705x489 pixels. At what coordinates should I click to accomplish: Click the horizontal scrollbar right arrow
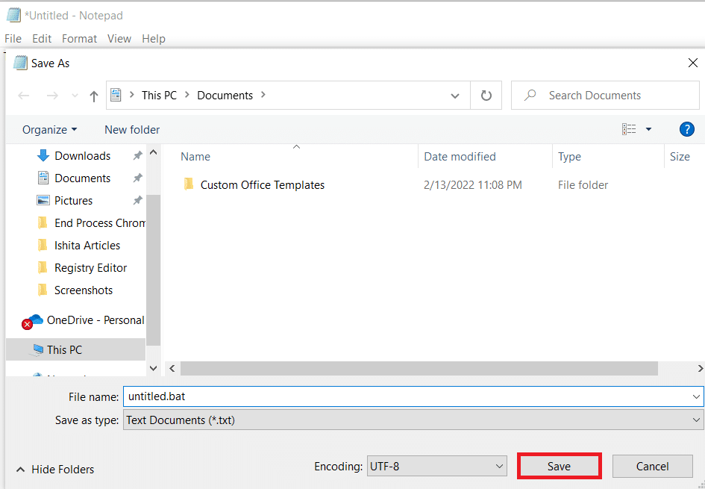pos(700,369)
